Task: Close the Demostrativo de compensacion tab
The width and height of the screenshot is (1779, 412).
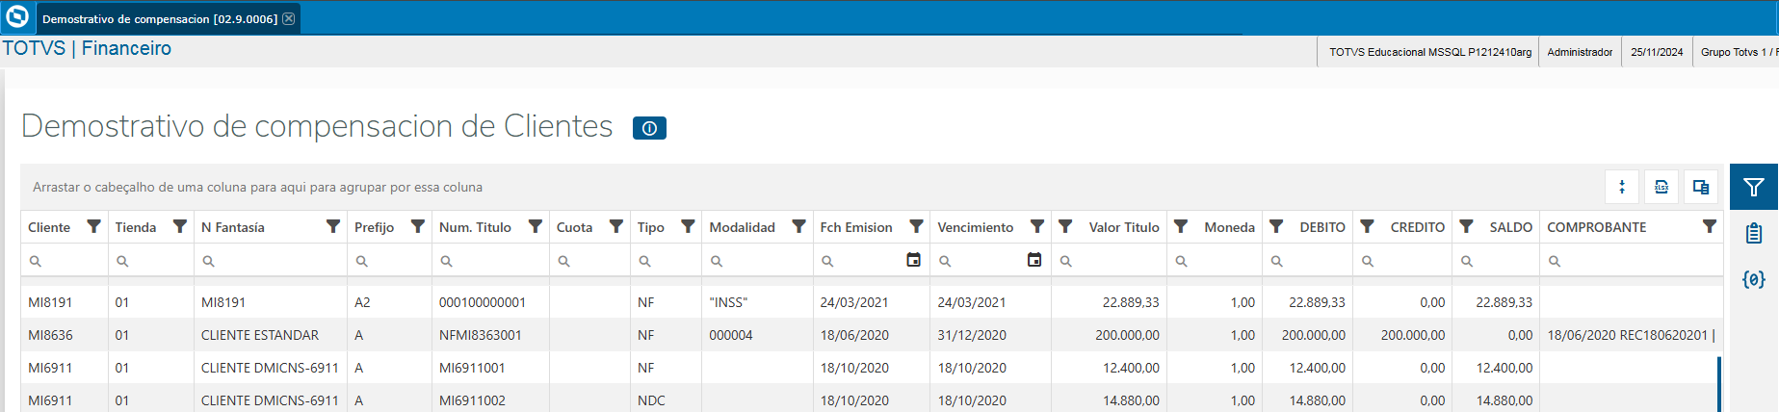Action: pyautogui.click(x=288, y=18)
